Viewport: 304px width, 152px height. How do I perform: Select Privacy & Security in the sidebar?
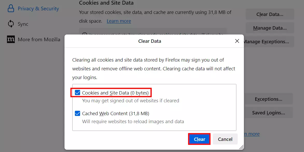[38, 8]
